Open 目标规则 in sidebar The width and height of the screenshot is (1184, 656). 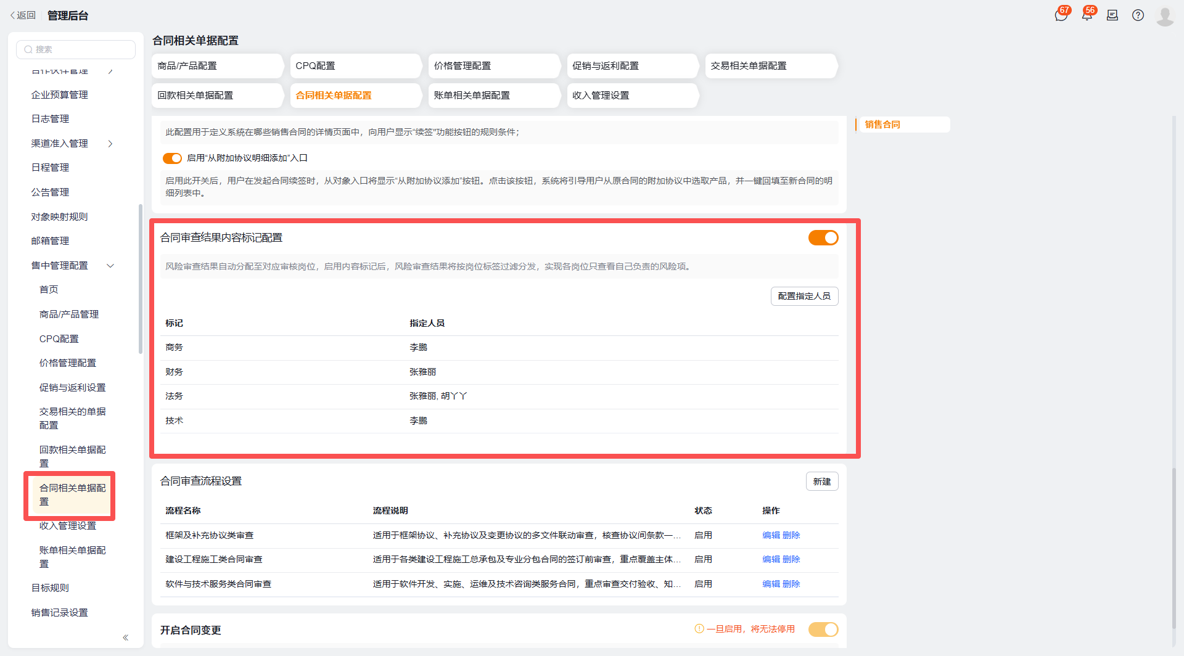coord(51,588)
